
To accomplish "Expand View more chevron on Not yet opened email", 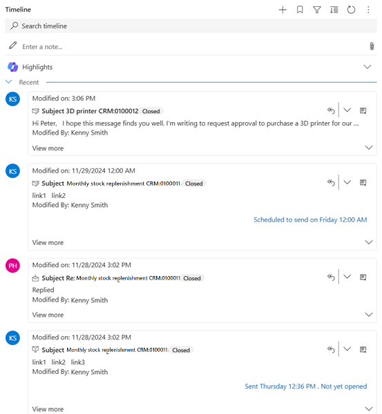I will [369, 409].
